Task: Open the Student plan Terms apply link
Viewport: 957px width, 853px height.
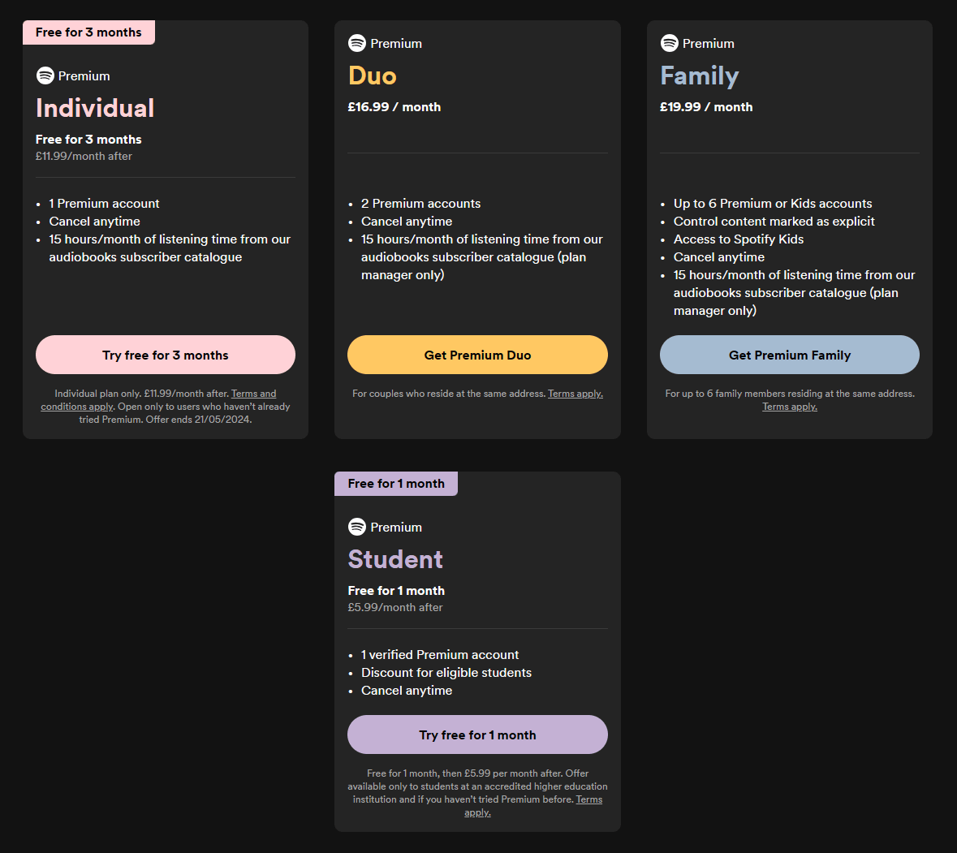Action: click(588, 799)
